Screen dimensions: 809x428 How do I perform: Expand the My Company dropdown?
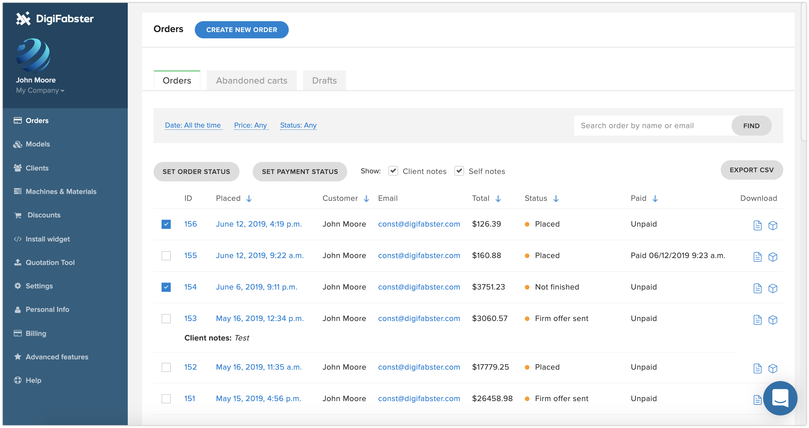click(40, 91)
